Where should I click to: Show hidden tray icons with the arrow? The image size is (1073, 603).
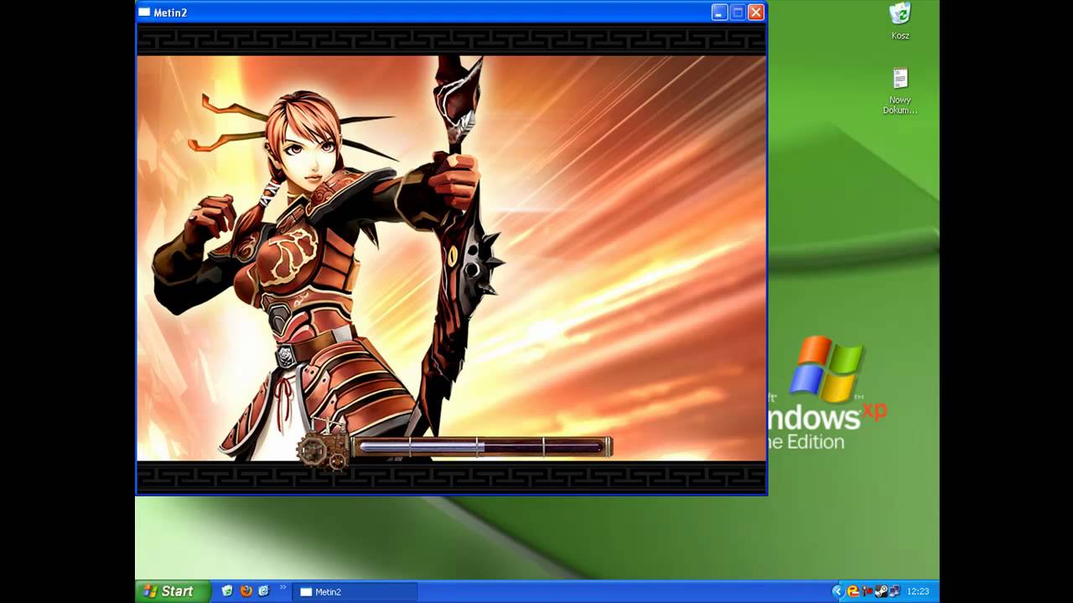click(x=837, y=591)
